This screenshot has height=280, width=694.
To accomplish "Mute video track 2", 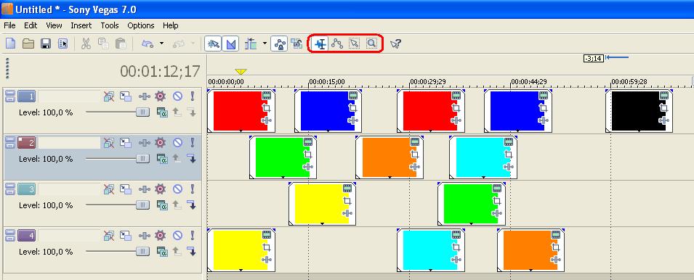I will click(x=177, y=143).
